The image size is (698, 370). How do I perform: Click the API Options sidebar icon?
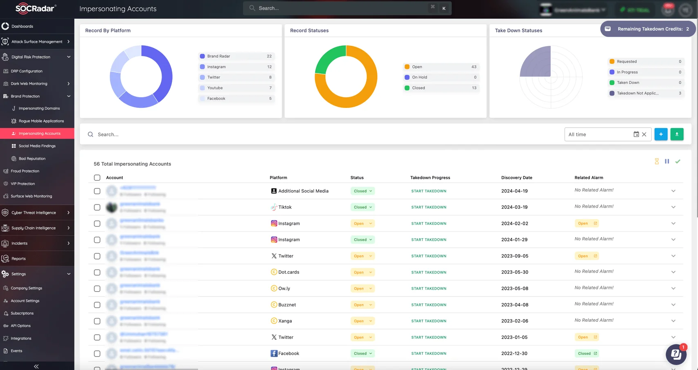[x=6, y=326]
